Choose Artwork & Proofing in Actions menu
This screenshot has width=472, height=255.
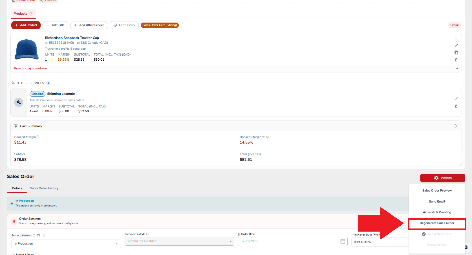tap(437, 212)
